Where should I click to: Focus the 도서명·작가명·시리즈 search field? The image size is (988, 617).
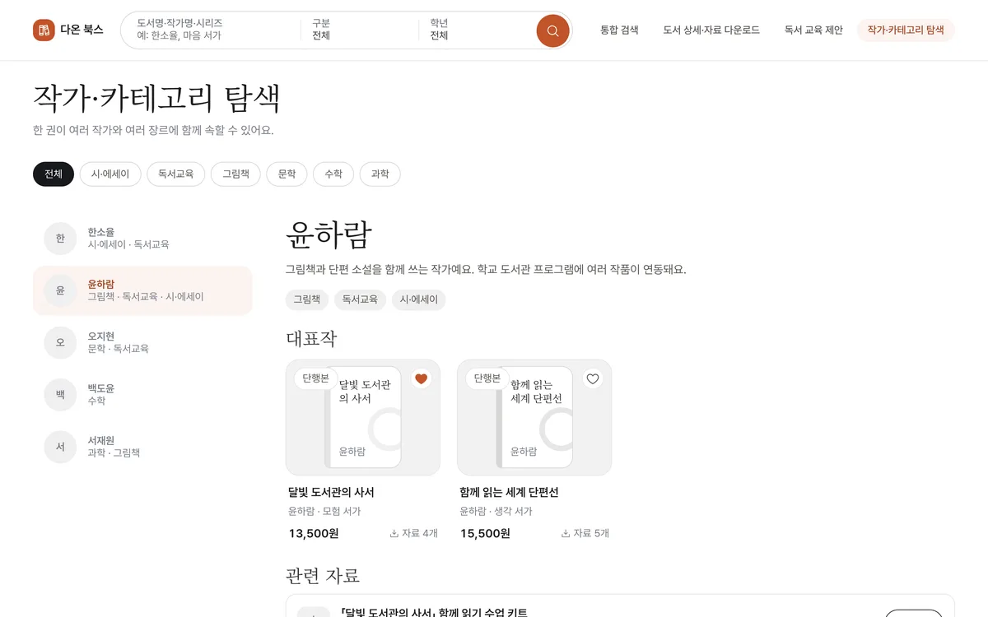pyautogui.click(x=212, y=30)
